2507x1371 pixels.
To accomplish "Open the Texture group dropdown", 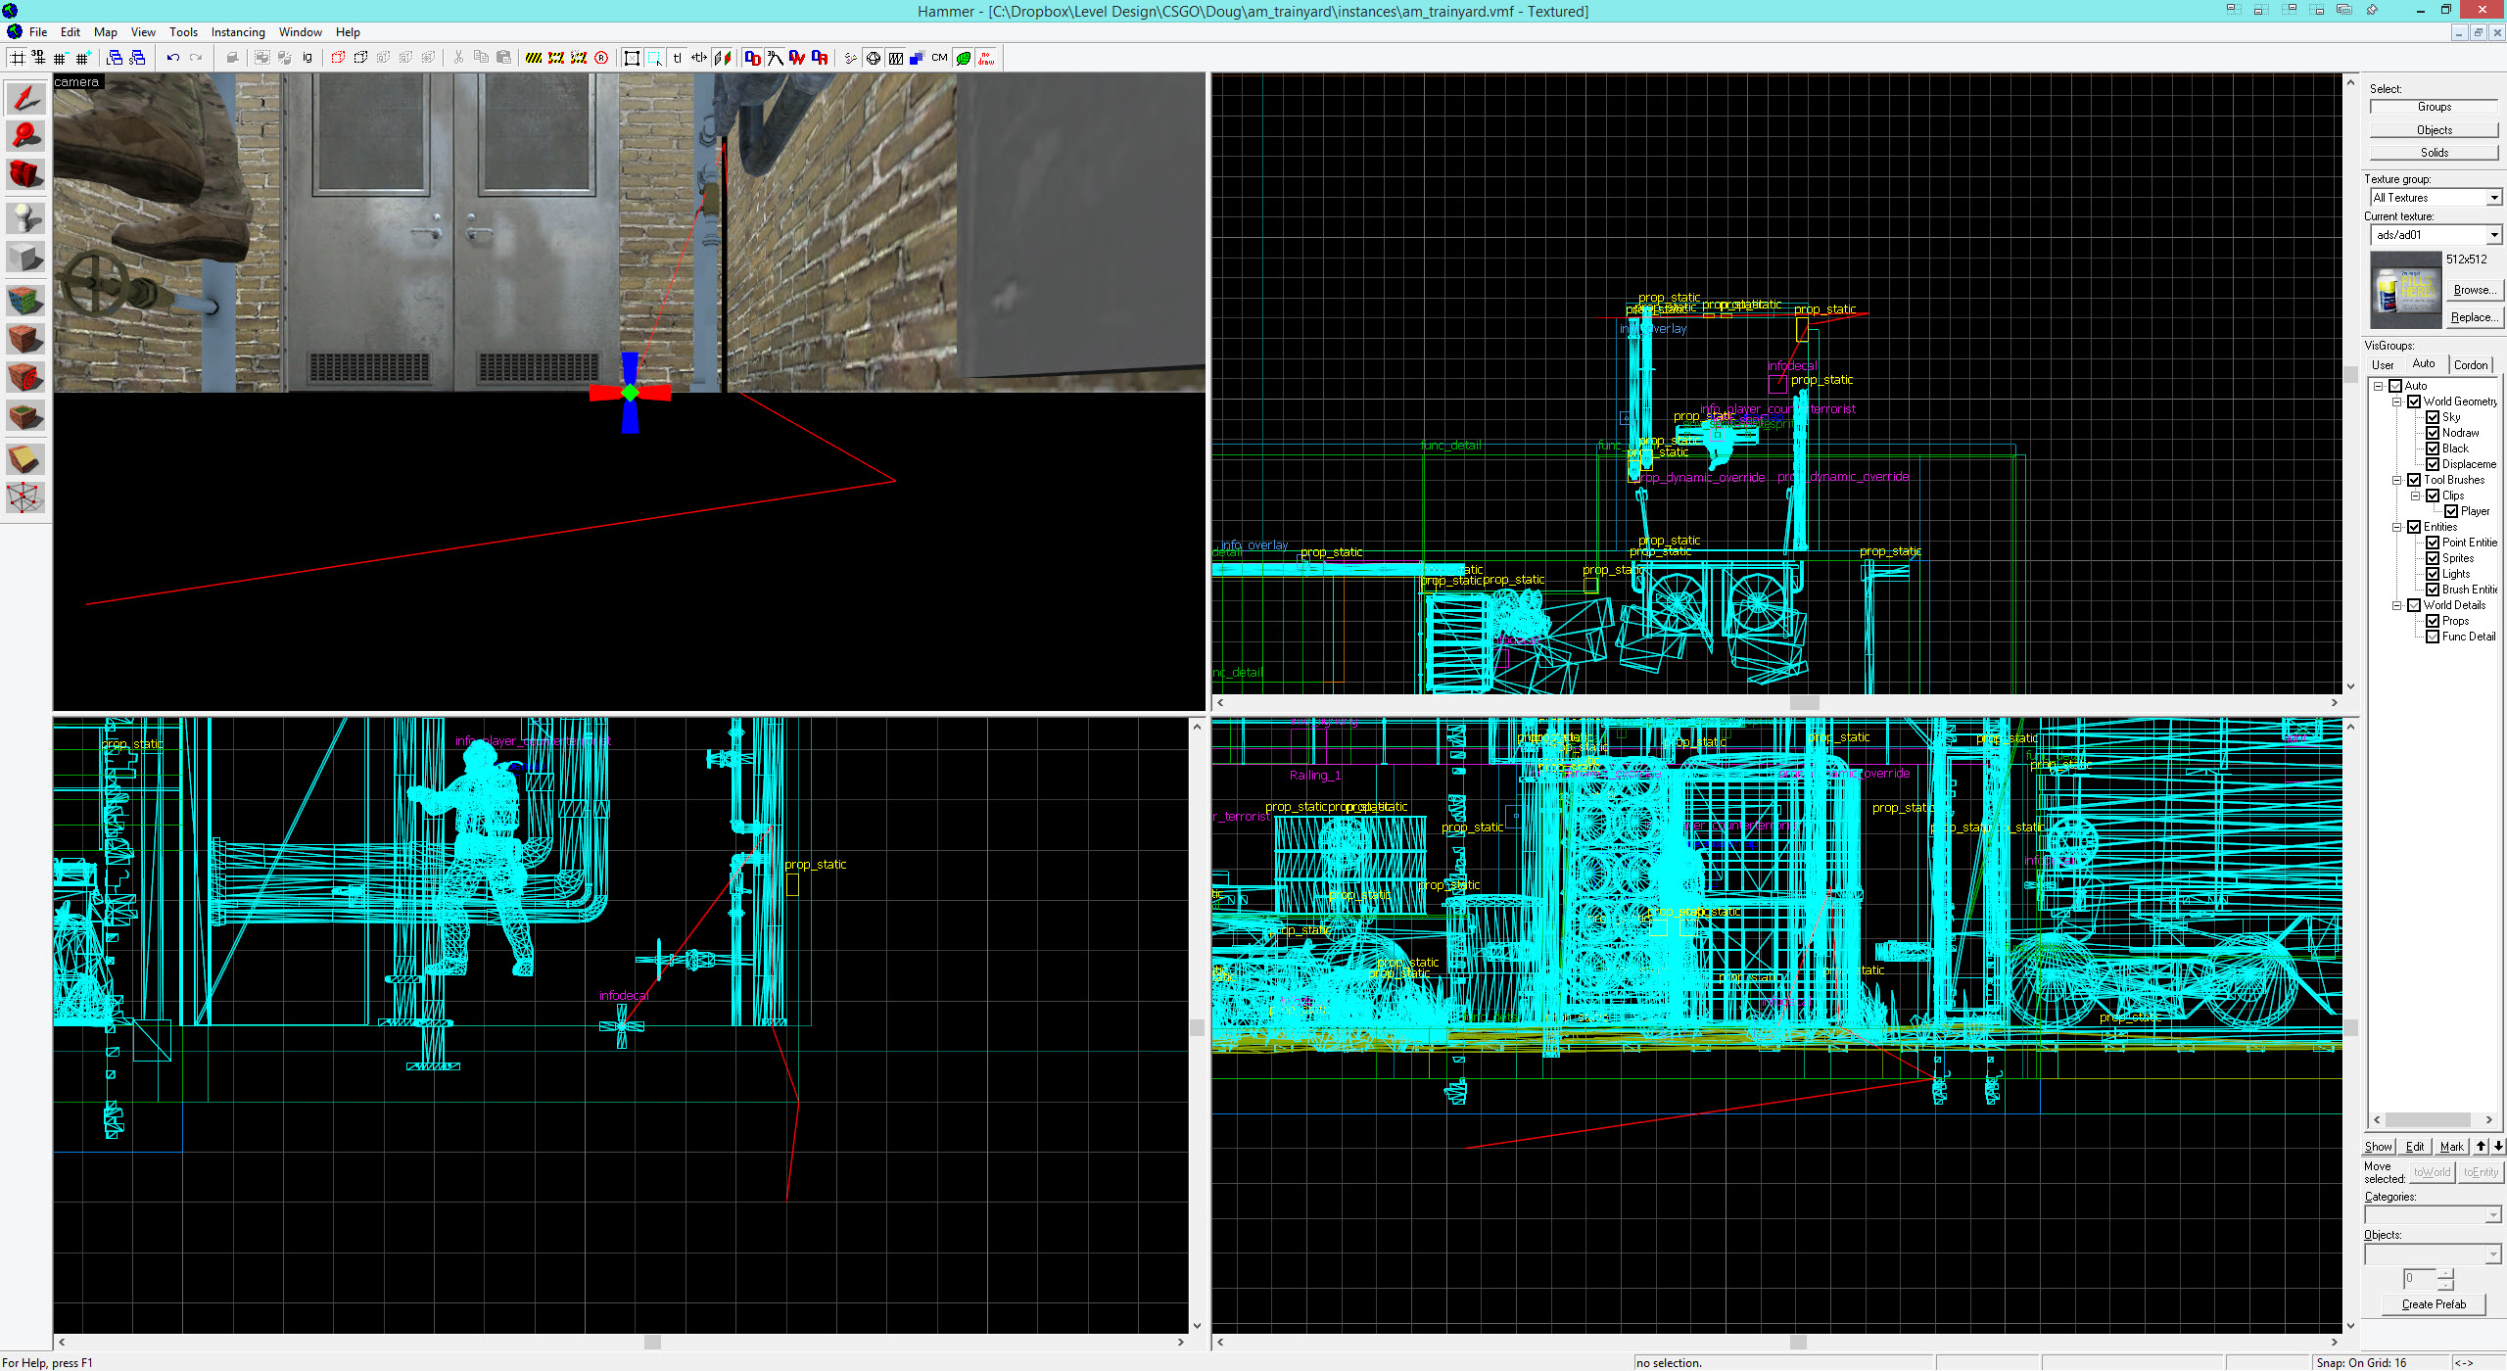I will coord(2494,198).
